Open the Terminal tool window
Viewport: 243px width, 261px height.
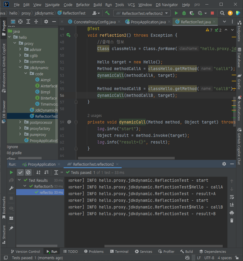pyautogui.click(x=119, y=252)
